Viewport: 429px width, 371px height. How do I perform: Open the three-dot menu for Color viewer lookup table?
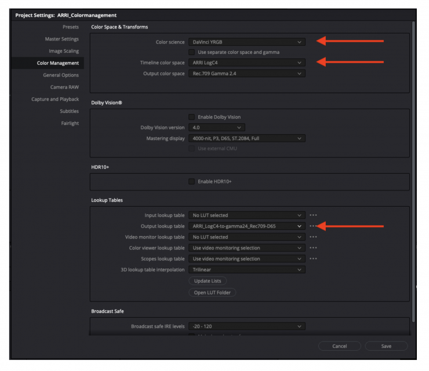tap(313, 248)
